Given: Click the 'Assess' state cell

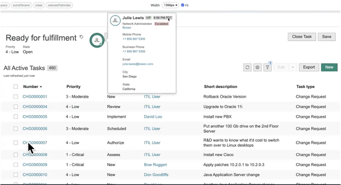Looking at the screenshot, I should coord(114,155).
